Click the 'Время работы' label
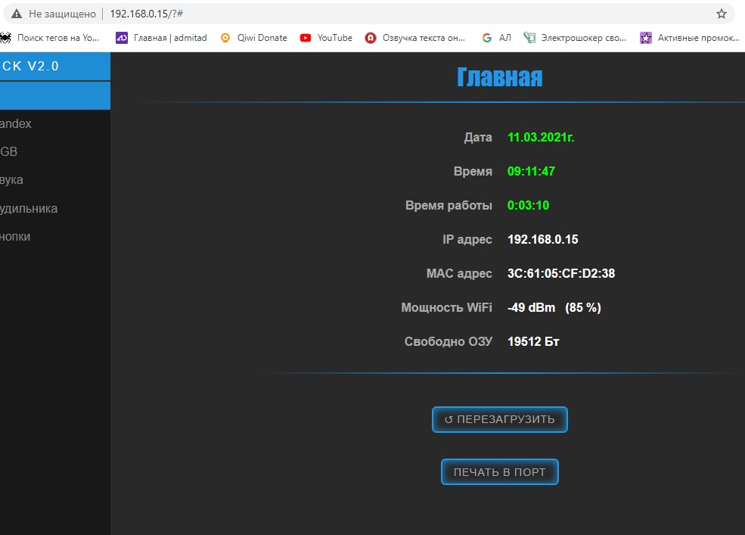The width and height of the screenshot is (745, 535). point(449,205)
